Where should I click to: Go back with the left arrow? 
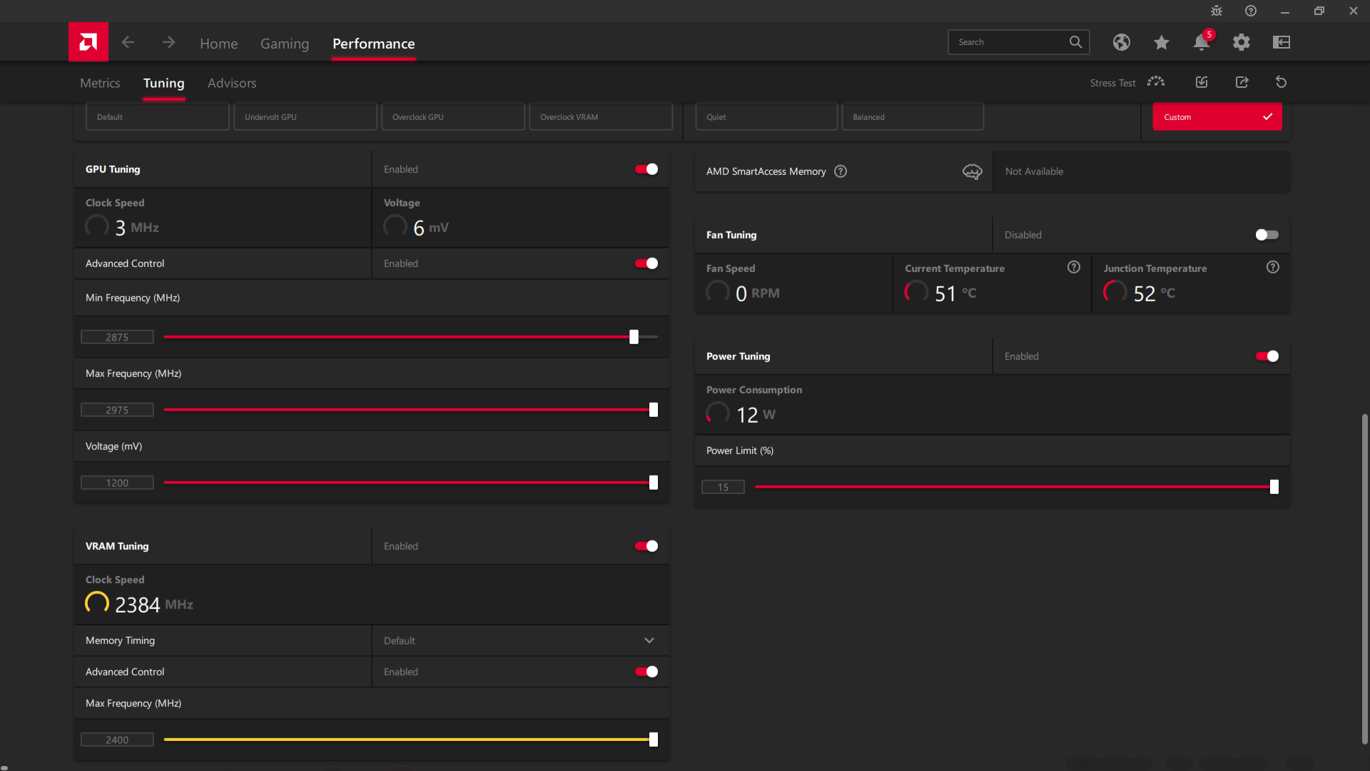tap(128, 43)
